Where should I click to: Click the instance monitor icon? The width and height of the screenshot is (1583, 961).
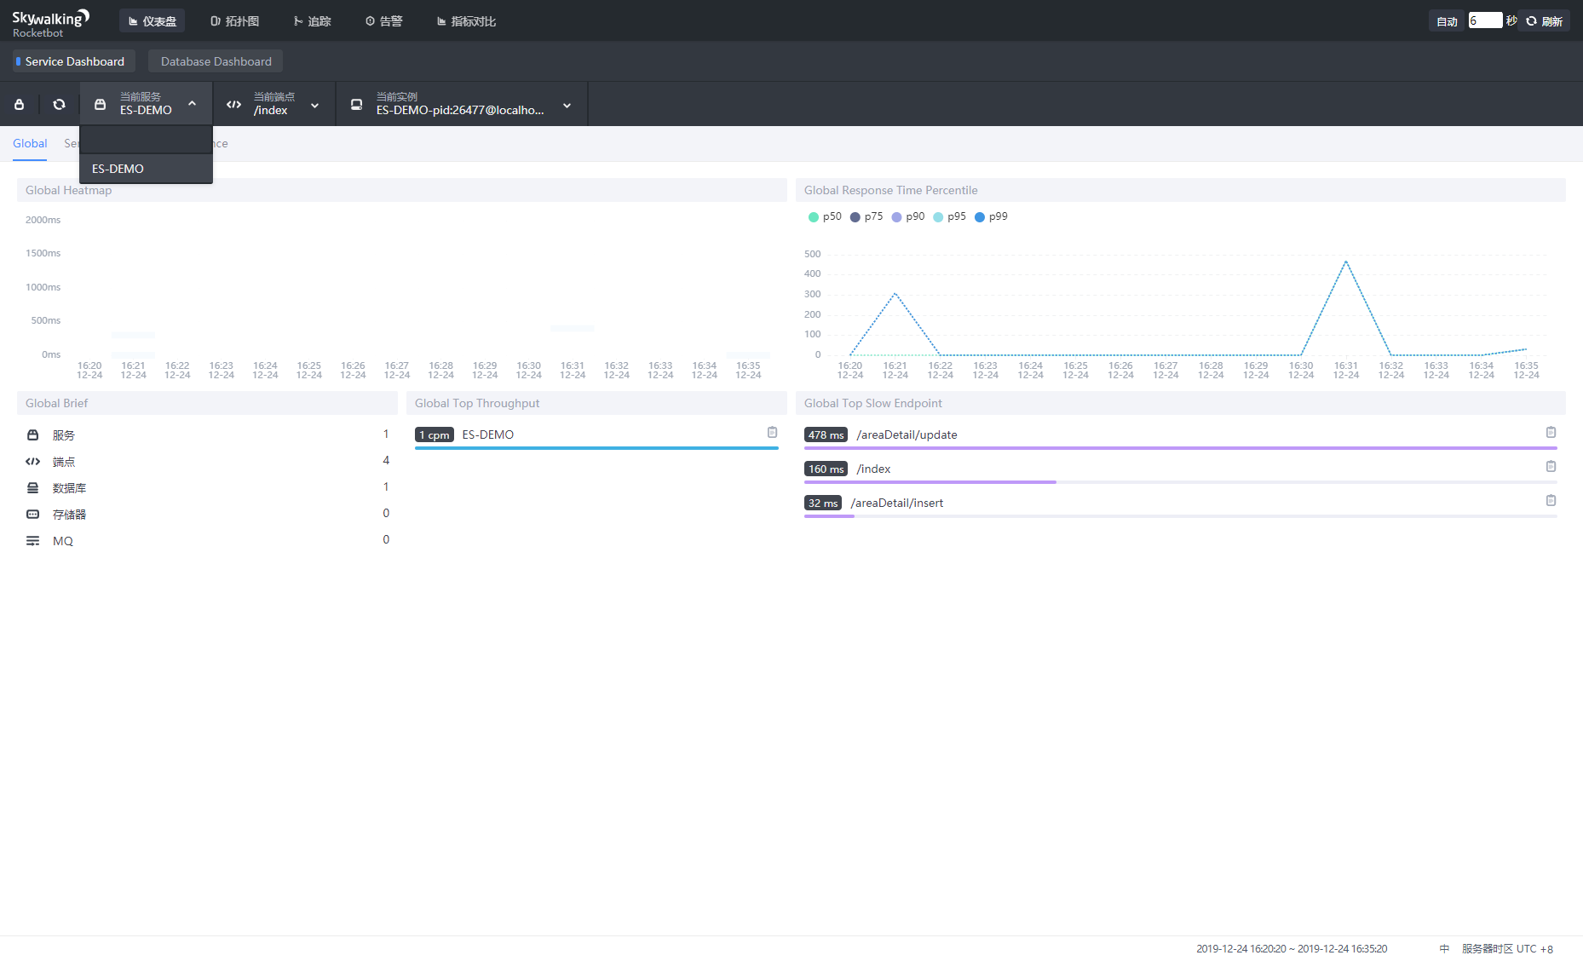(x=356, y=105)
